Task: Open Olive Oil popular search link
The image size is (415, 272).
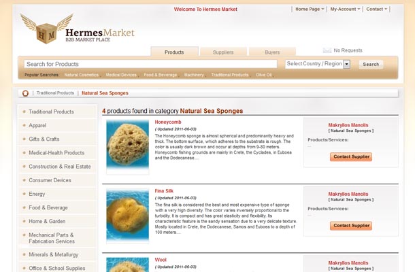Action: [263, 75]
